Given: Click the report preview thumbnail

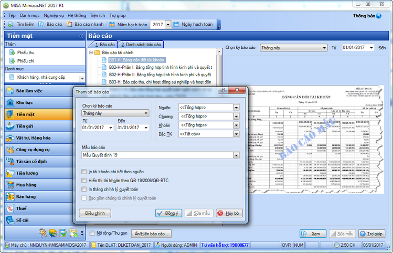Looking at the screenshot, I should [315, 139].
